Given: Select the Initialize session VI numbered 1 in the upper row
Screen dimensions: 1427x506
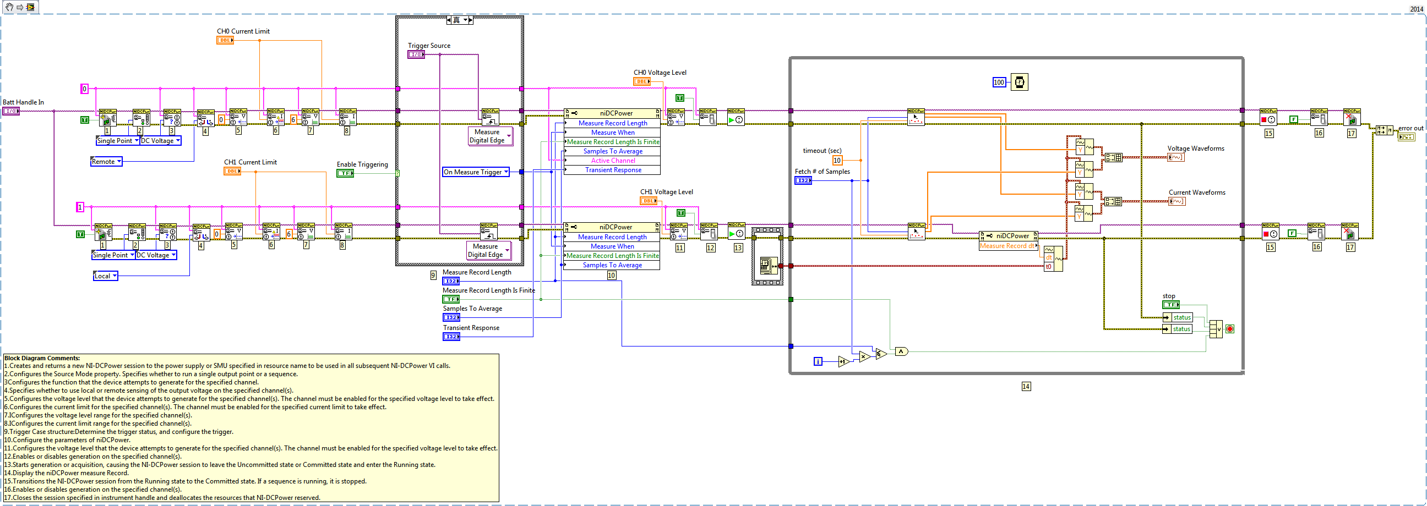Looking at the screenshot, I should [x=108, y=117].
